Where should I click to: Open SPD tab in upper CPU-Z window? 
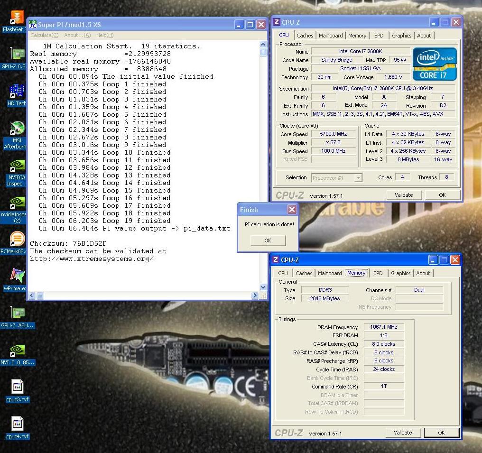[379, 36]
